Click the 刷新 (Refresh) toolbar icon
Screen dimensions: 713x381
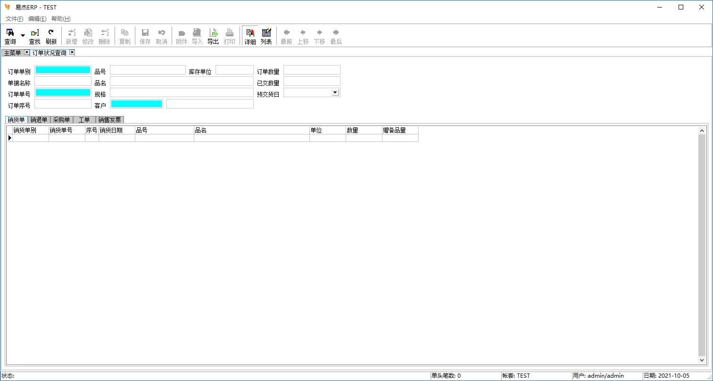coord(51,36)
